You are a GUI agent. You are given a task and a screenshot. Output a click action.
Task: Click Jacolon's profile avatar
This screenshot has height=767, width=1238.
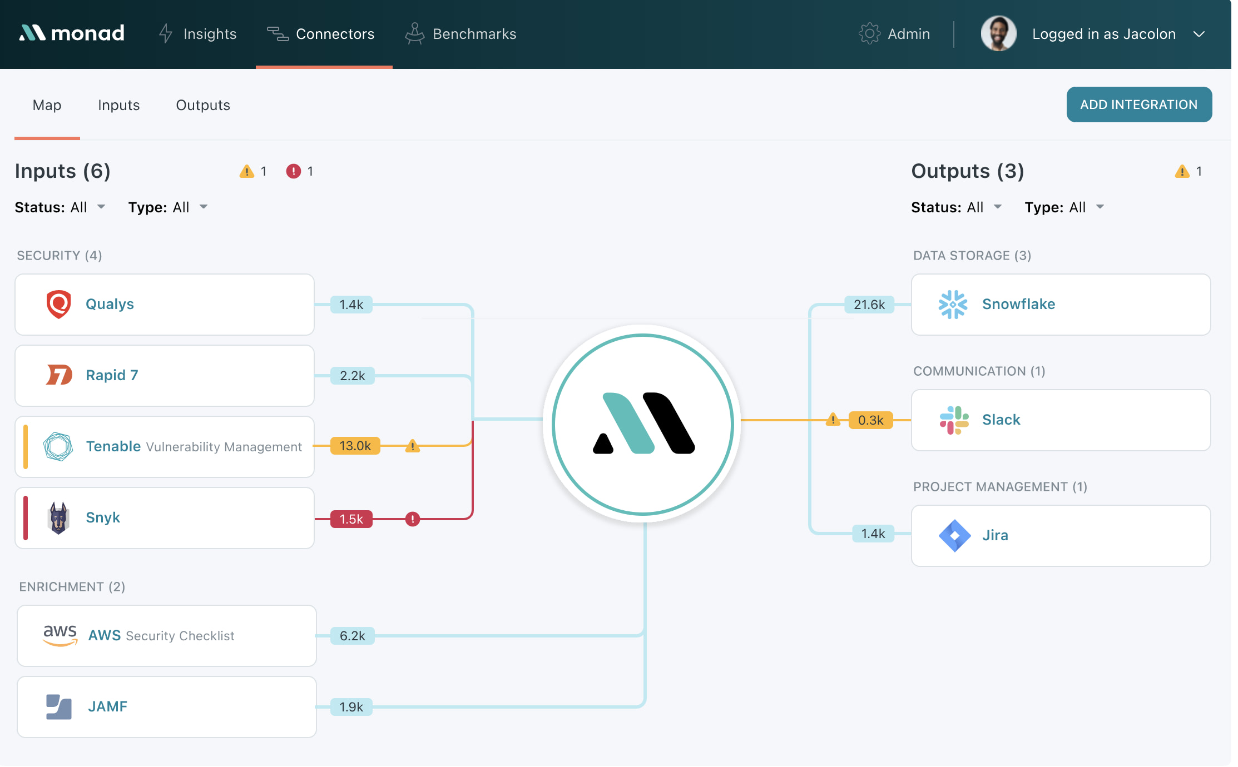[x=998, y=33]
